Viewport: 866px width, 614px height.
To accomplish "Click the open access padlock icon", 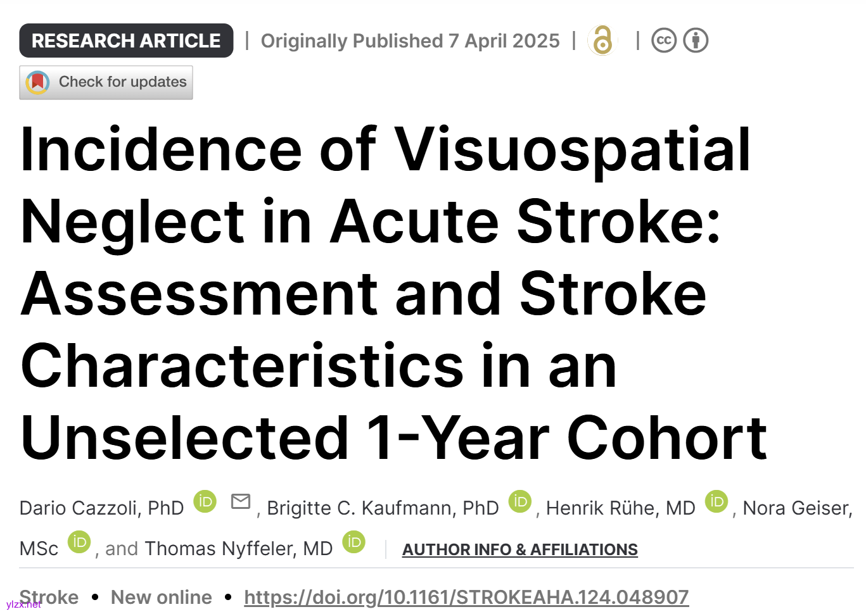I will pos(602,41).
